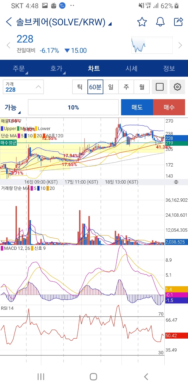Image resolution: width=188 pixels, height=387 pixels.
Task: Go to next coin with right chevron
Action: (180, 45)
